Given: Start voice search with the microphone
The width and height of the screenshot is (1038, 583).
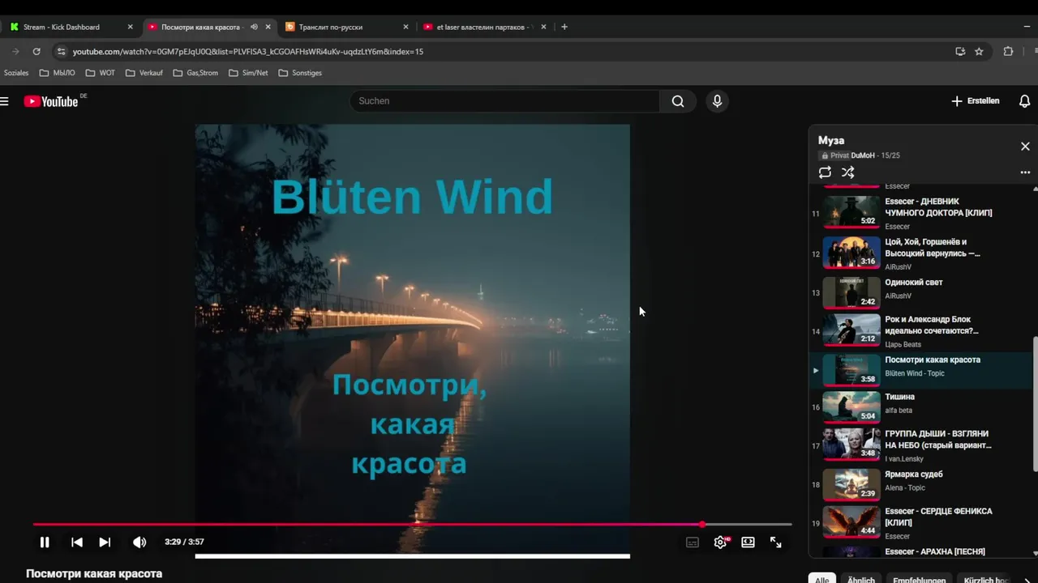Looking at the screenshot, I should point(717,101).
